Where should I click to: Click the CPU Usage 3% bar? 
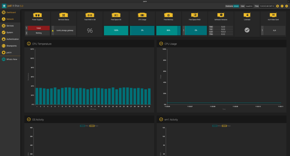coord(142,31)
